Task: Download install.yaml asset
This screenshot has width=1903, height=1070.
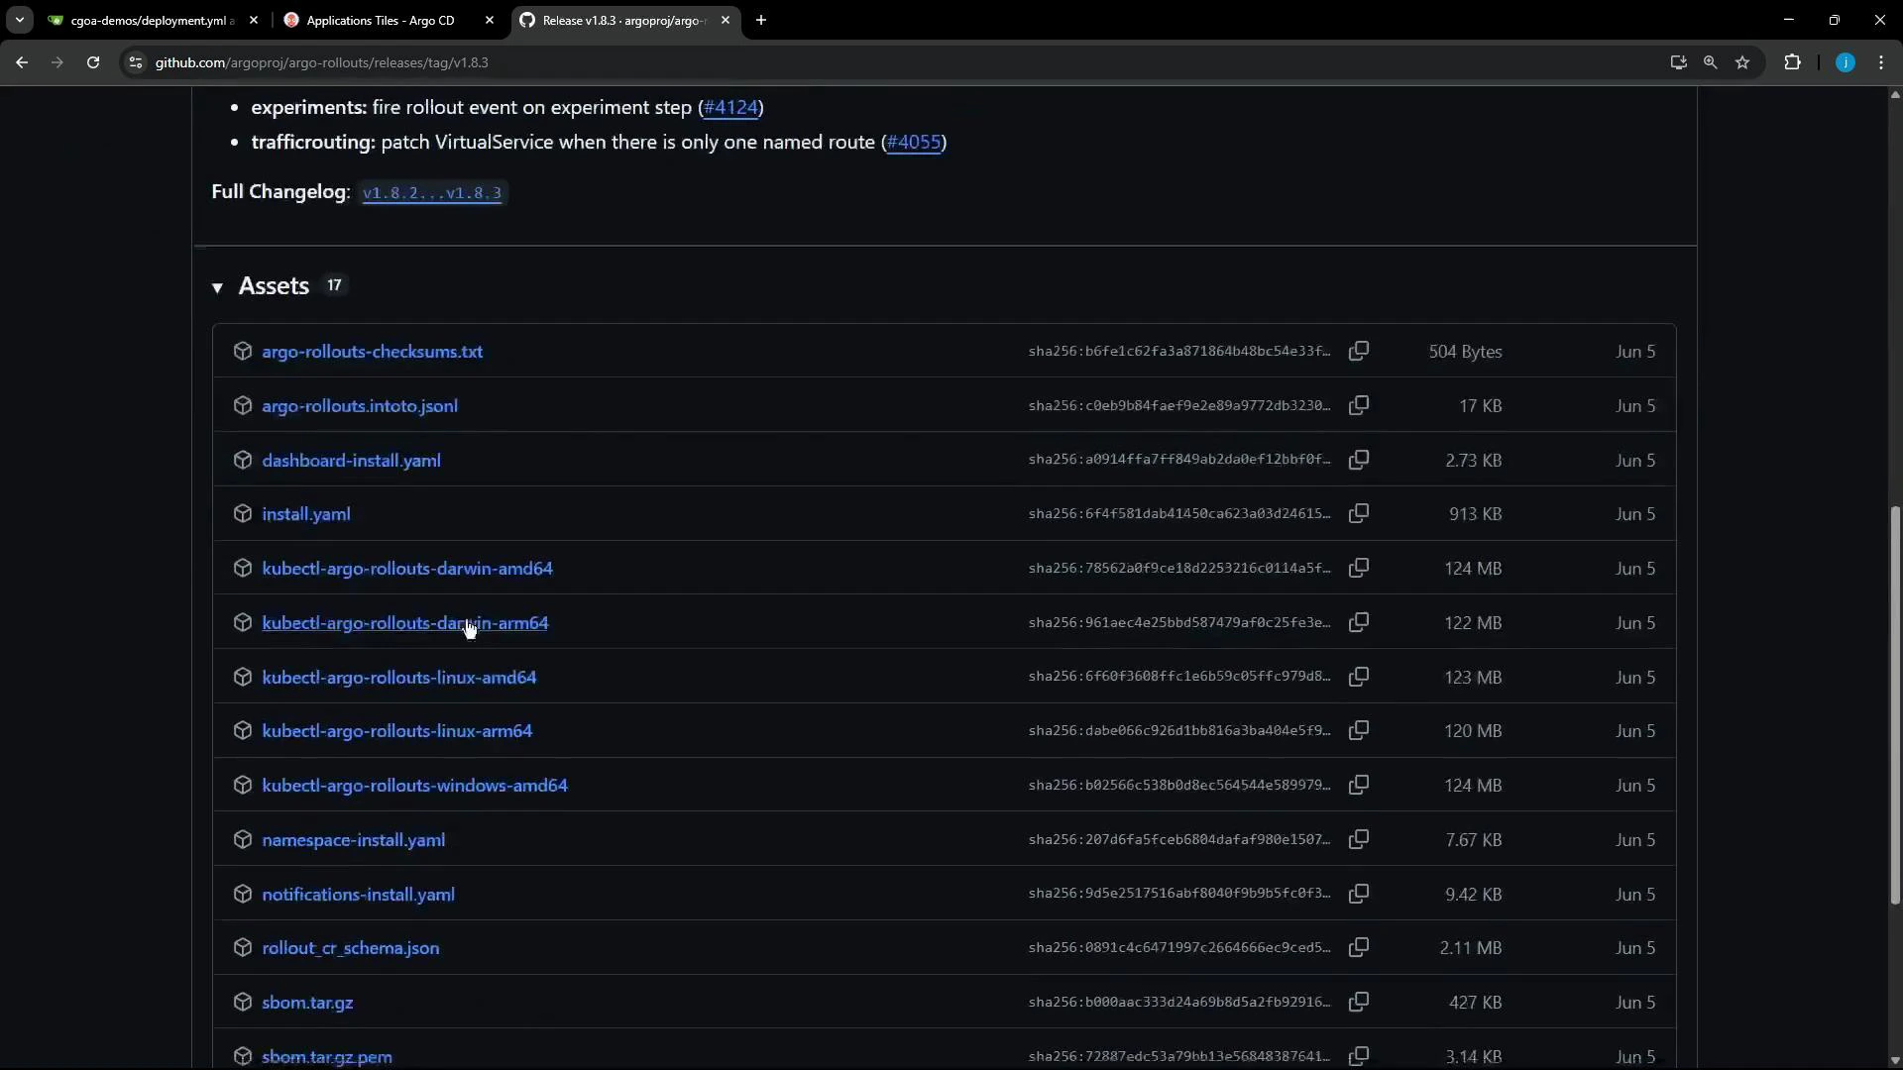Action: 305,513
